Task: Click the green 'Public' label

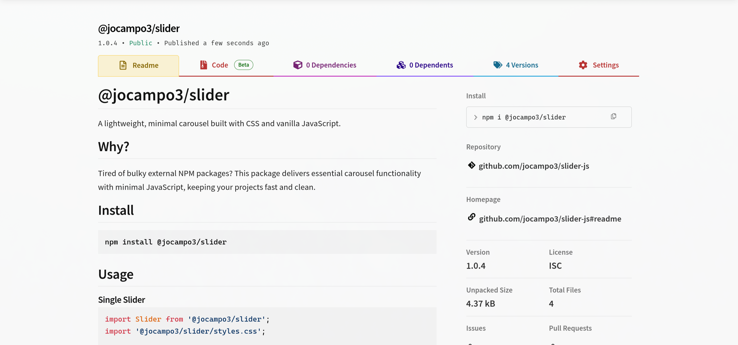Action: (x=141, y=43)
